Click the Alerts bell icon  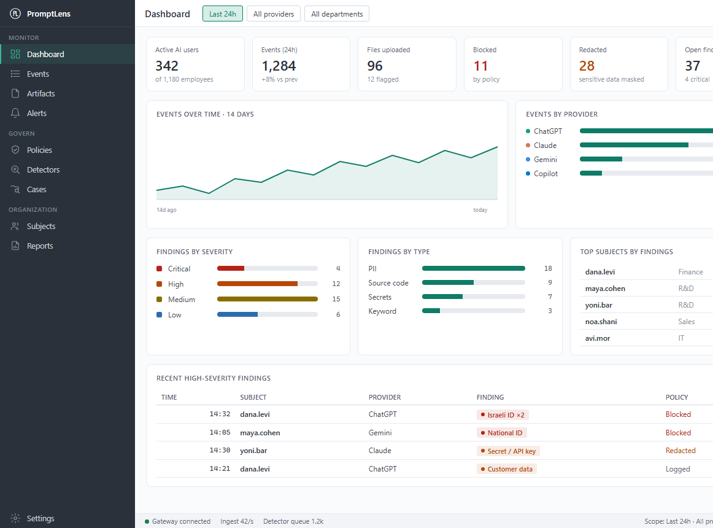point(15,113)
